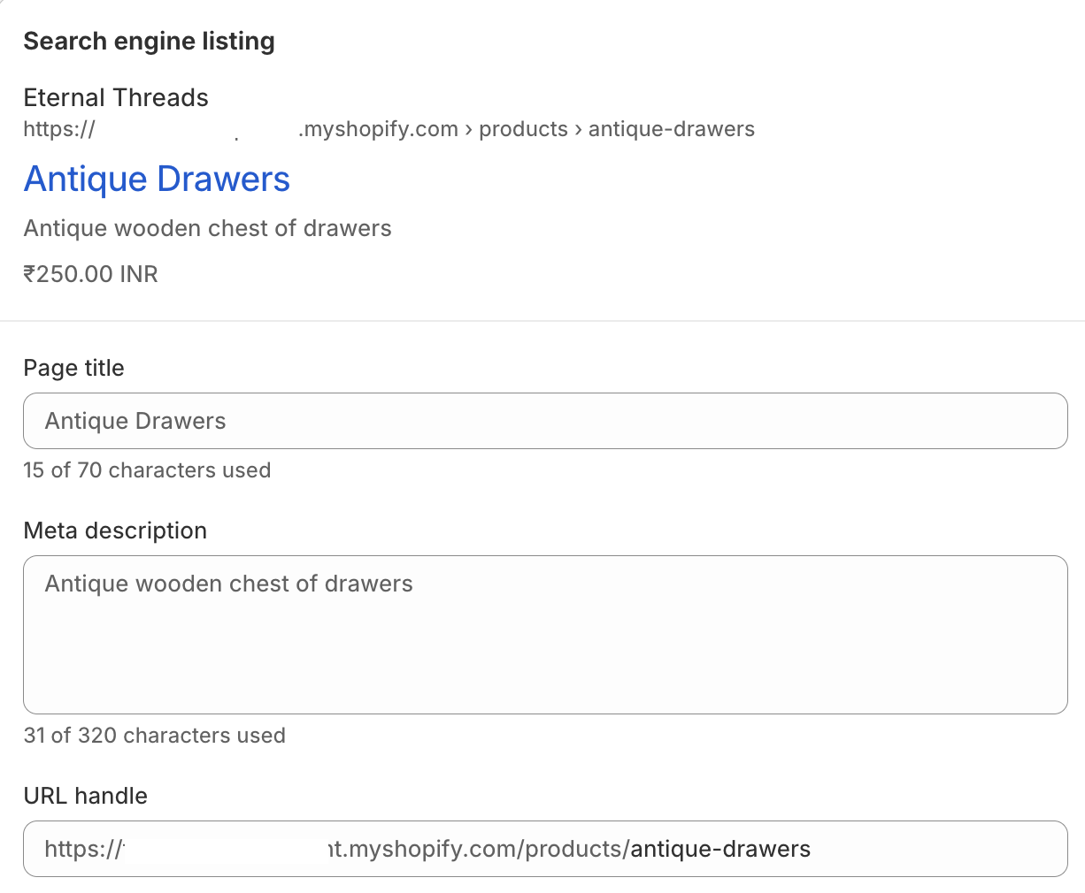1085x893 pixels.
Task: Click the 31 of 320 characters used counter
Action: coord(154,736)
